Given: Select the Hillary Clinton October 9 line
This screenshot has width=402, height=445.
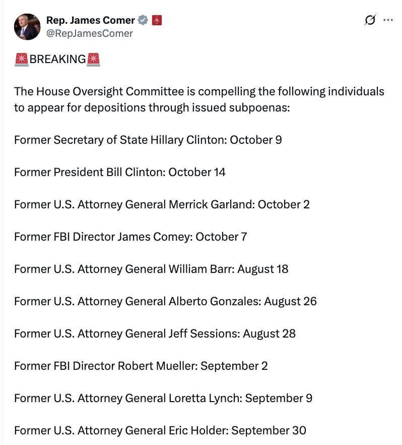Looking at the screenshot, I should tap(148, 140).
